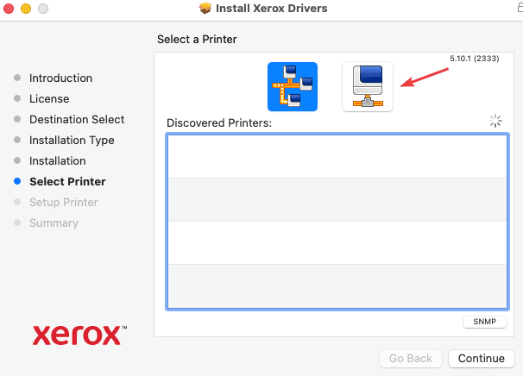Image resolution: width=523 pixels, height=376 pixels.
Task: Select the last row in Discovered Printers list
Action: [x=337, y=285]
